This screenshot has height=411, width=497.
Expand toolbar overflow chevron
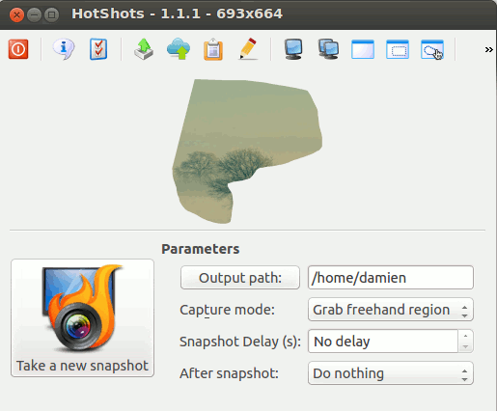tap(488, 49)
